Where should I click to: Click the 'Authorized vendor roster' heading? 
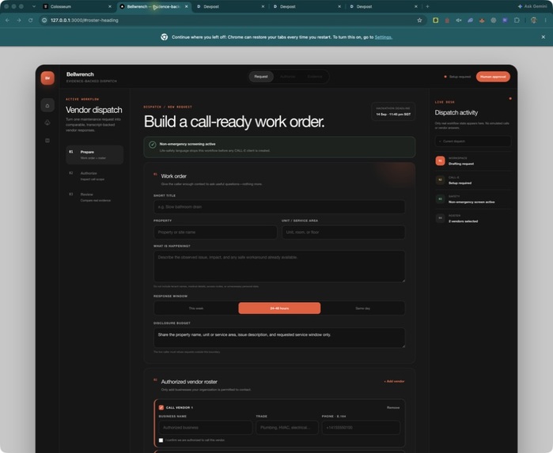[x=189, y=382]
